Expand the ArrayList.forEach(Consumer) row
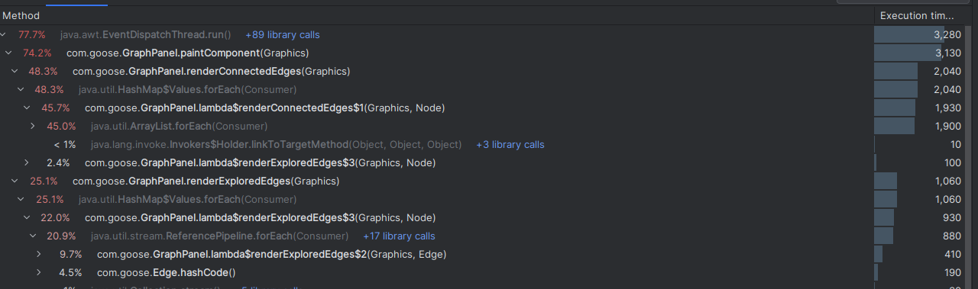The image size is (978, 289). click(33, 127)
